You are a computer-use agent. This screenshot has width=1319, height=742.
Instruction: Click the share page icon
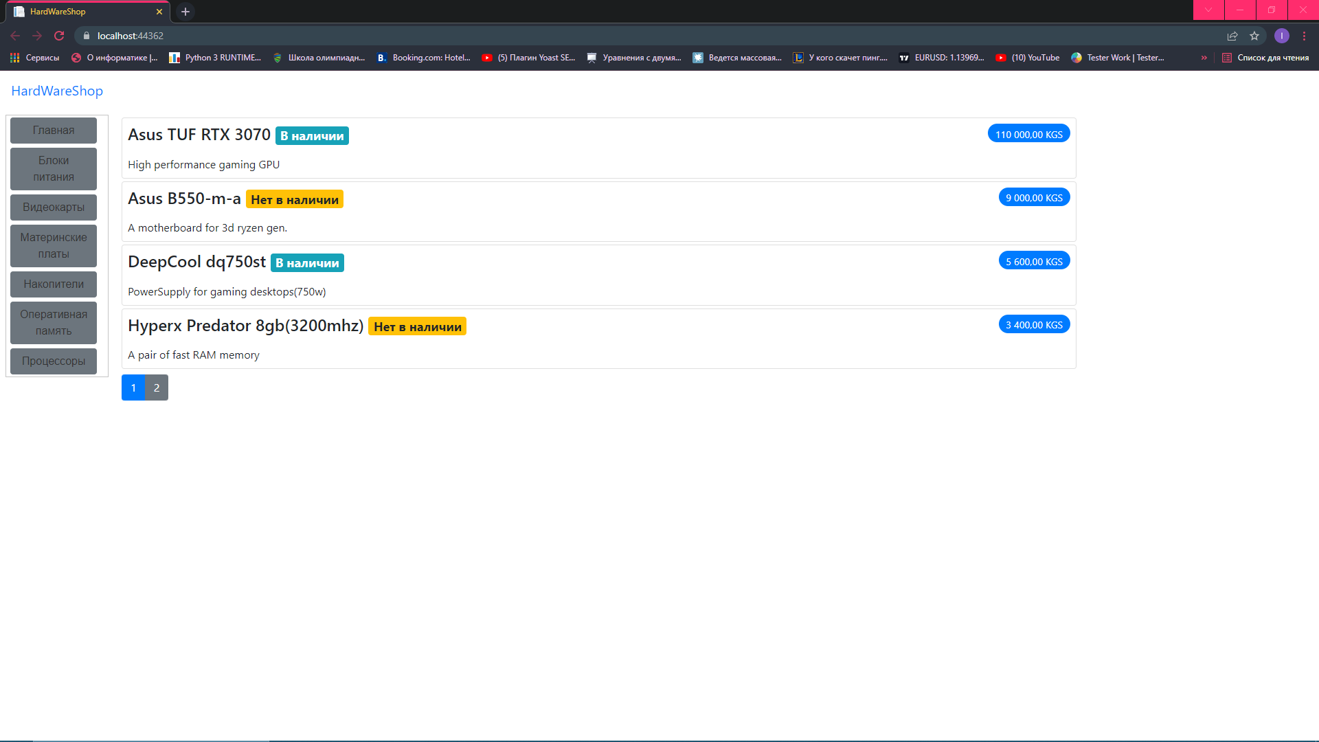pyautogui.click(x=1232, y=36)
